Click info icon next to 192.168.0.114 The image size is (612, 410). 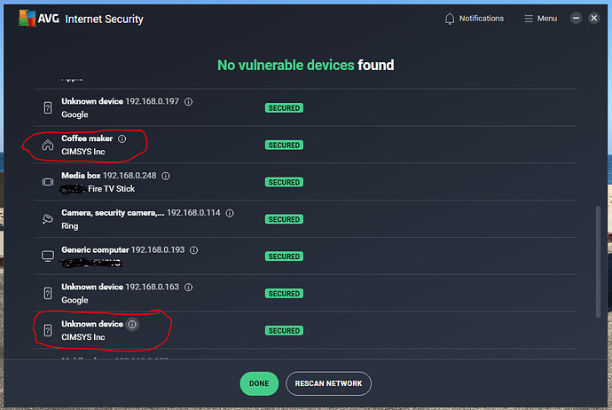(230, 213)
